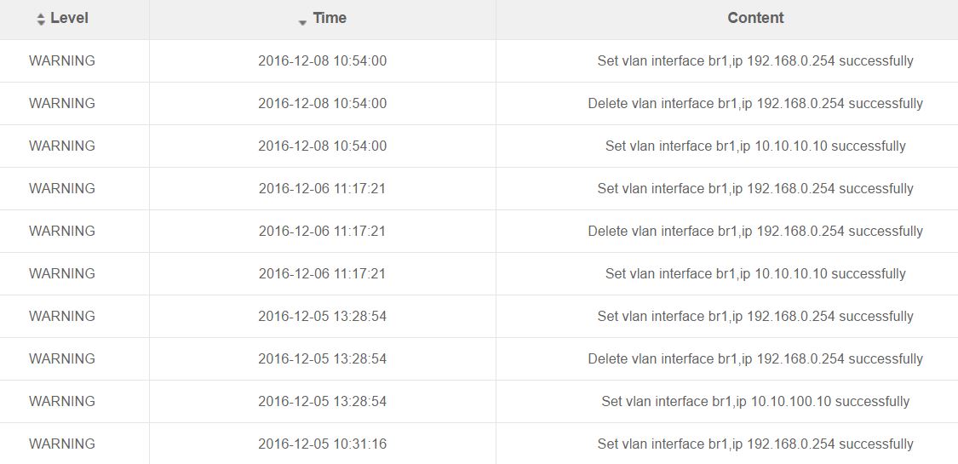The width and height of the screenshot is (958, 464).
Task: Select the log message logged at 10:31:16
Action: [755, 444]
